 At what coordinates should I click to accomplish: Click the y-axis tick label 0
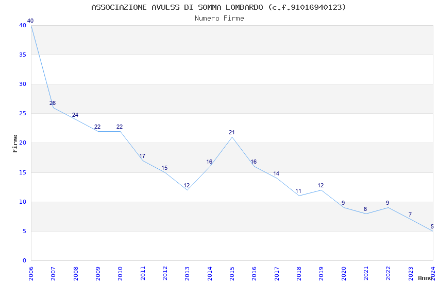(x=24, y=260)
